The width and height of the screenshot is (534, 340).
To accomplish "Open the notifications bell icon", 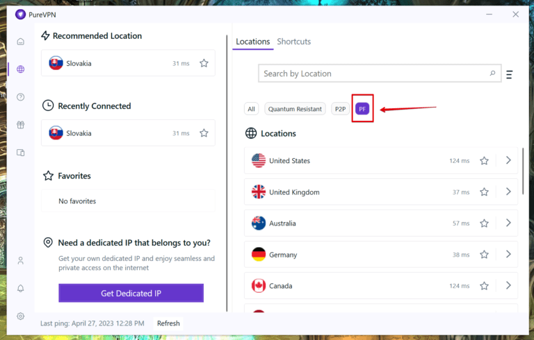I will (x=20, y=289).
